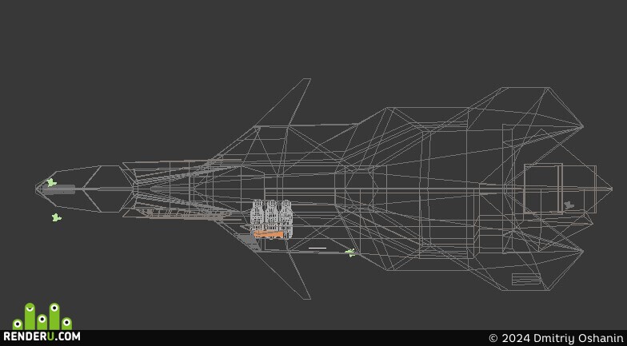This screenshot has height=346, width=627.
Task: Select the thick-outlined square box in the tail
Action: coord(543,189)
